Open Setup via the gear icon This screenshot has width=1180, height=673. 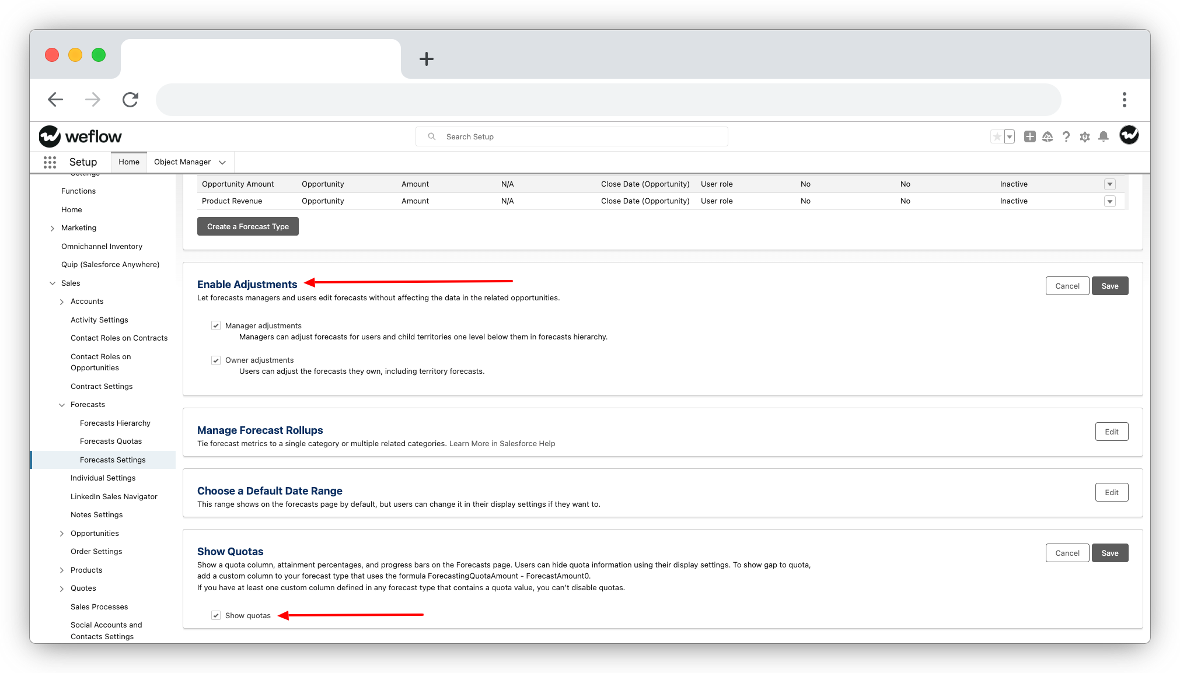coord(1085,136)
